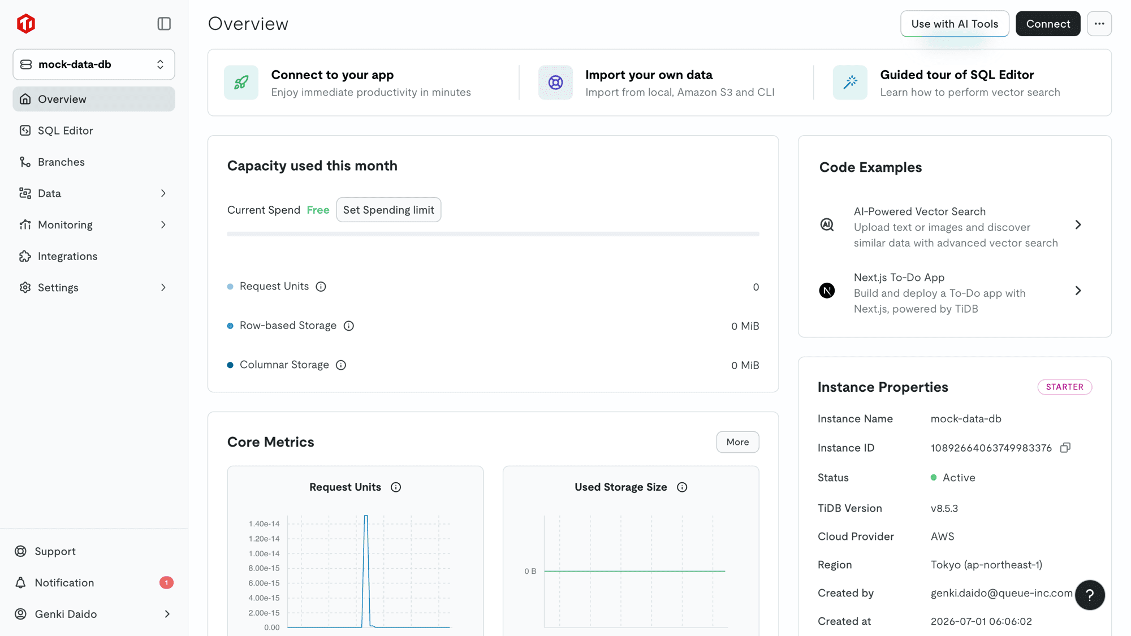This screenshot has height=636, width=1131.
Task: Click the Monitoring chart icon
Action: (25, 225)
